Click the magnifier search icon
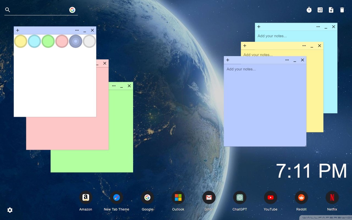The image size is (352, 220). click(x=8, y=10)
